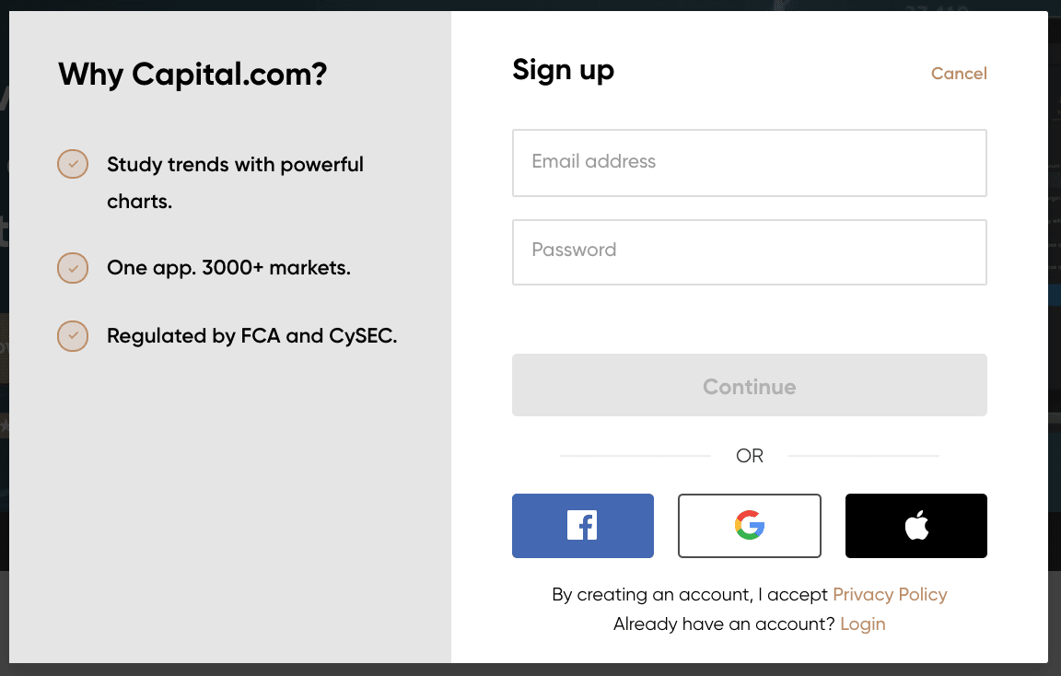Select the OR divider text
The image size is (1061, 676).
(x=750, y=455)
